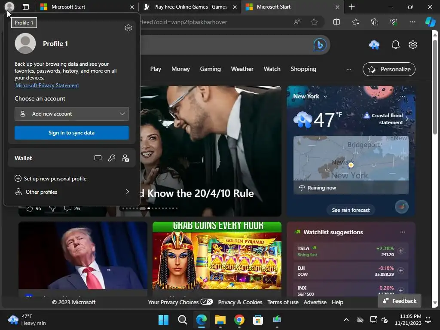Open taskbar weather widget Heavy rain
The image size is (440, 330).
pyautogui.click(x=27, y=320)
